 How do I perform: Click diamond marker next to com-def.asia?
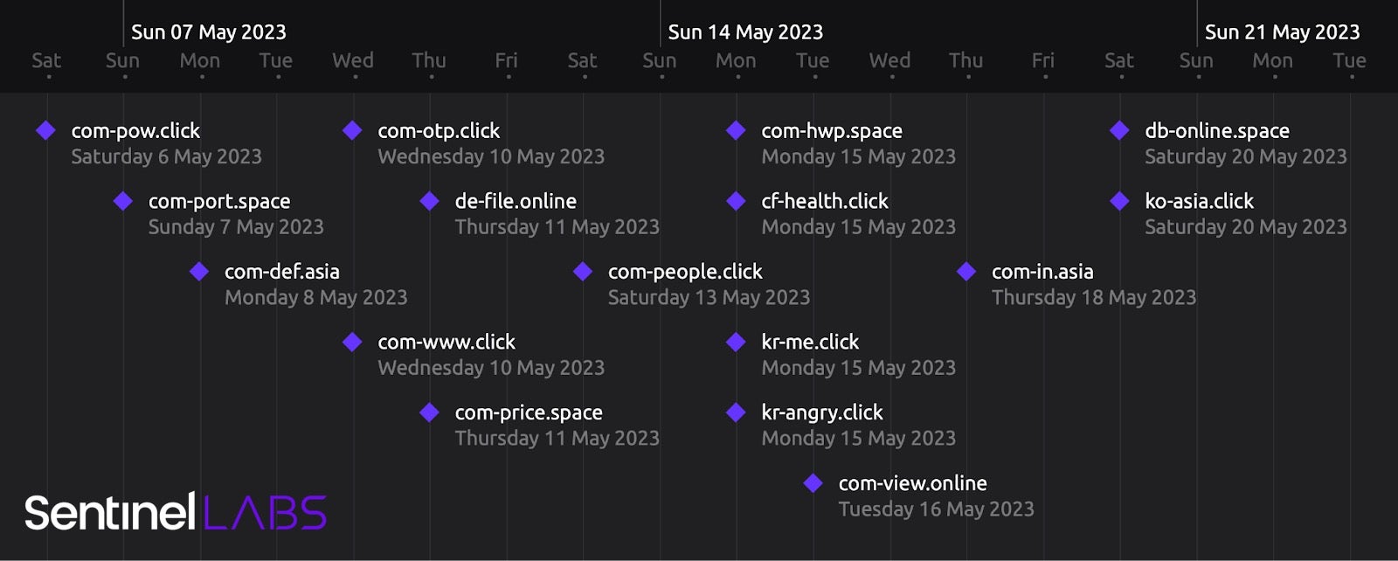[199, 272]
